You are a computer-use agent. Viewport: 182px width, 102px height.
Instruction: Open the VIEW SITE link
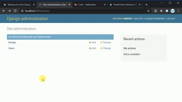pos(138,19)
